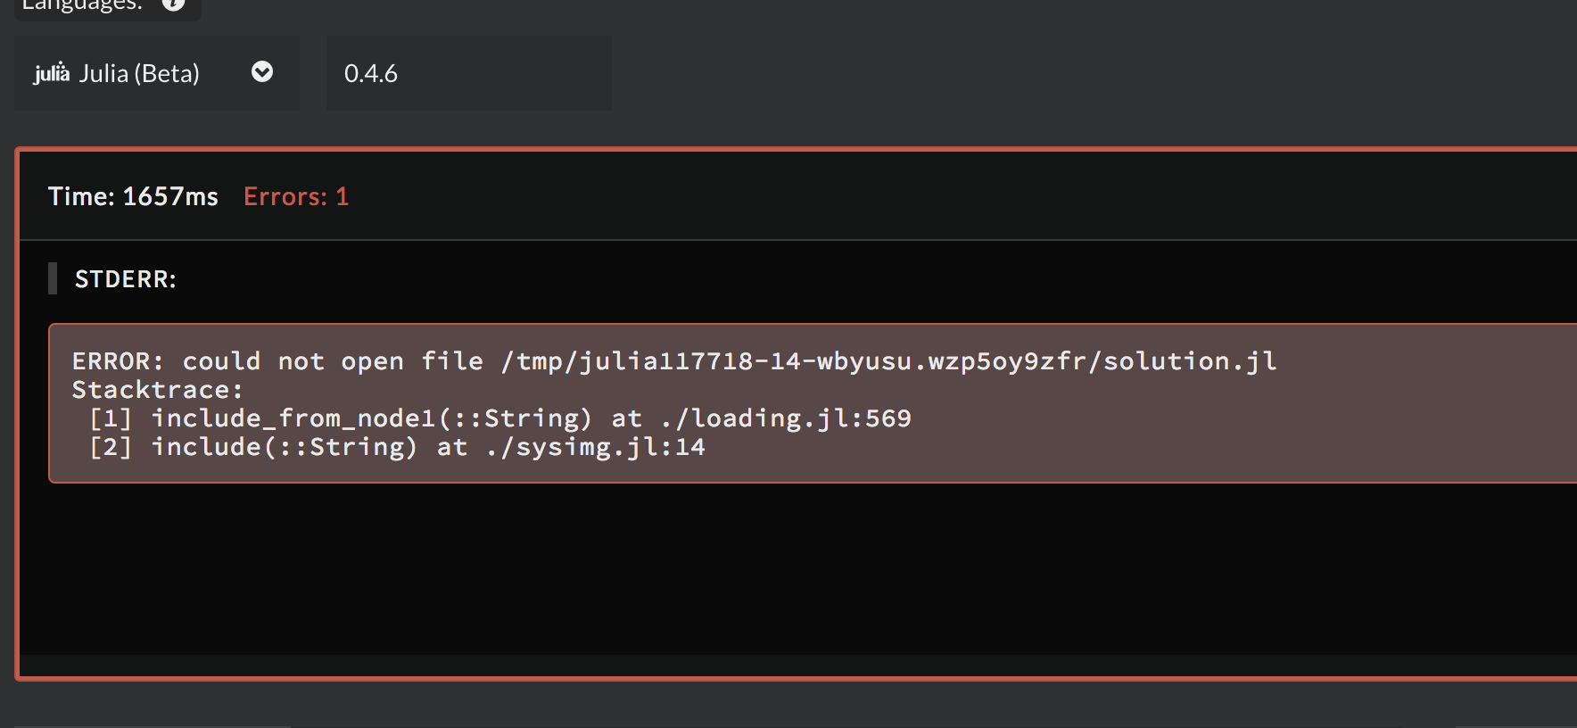Expand the version dropdown showing 0.4.6
This screenshot has height=728, width=1577.
(468, 72)
